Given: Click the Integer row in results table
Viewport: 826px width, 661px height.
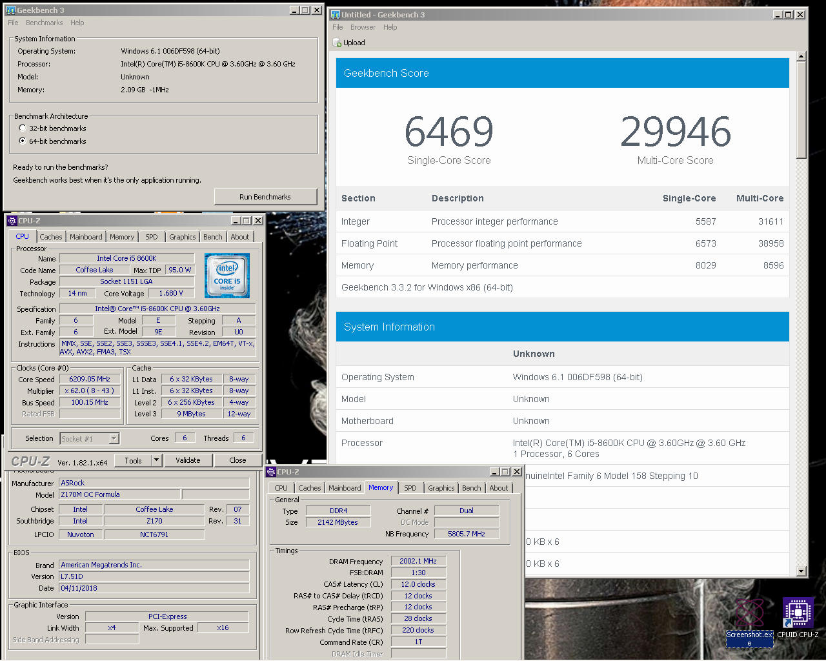Looking at the screenshot, I should pyautogui.click(x=563, y=221).
